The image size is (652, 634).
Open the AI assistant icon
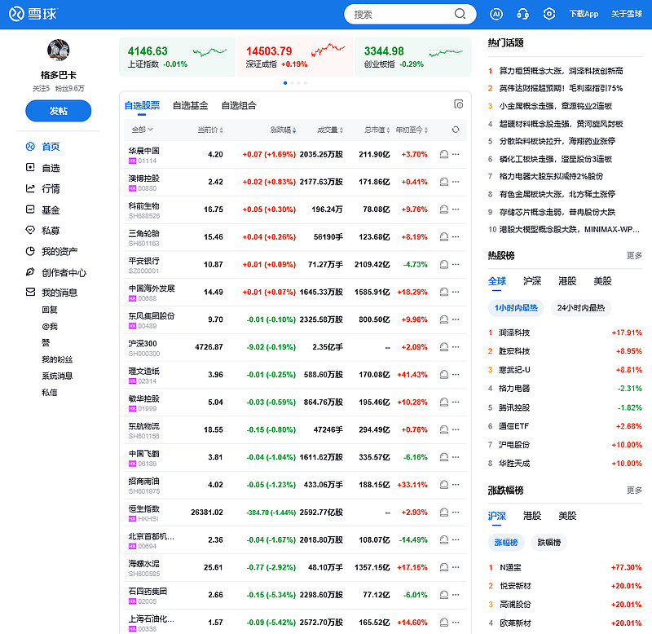tap(496, 14)
